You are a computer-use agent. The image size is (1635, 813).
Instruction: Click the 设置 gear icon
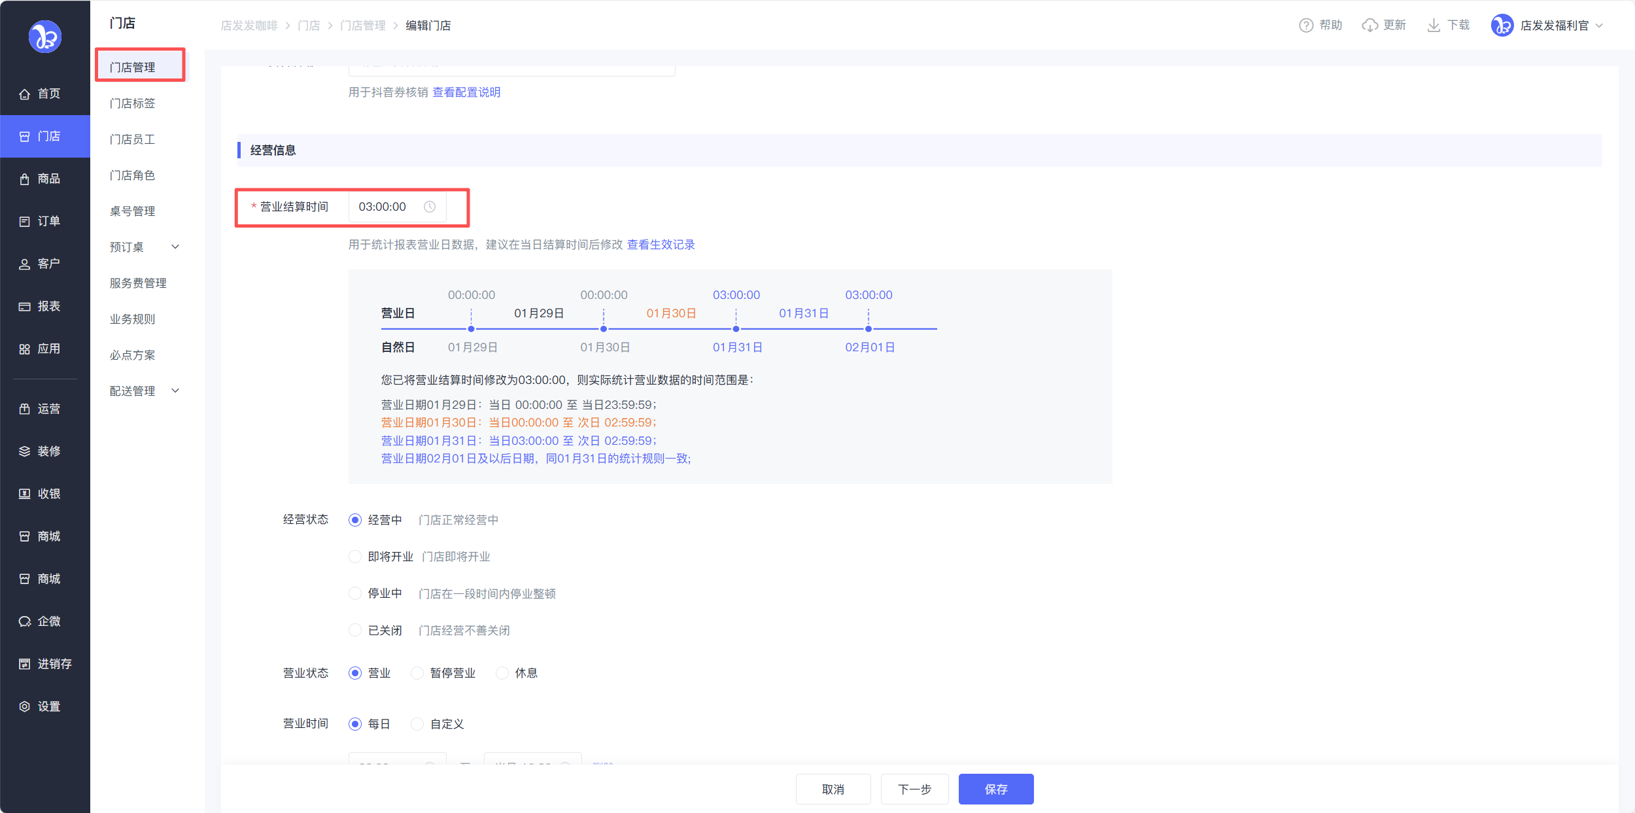click(x=25, y=707)
